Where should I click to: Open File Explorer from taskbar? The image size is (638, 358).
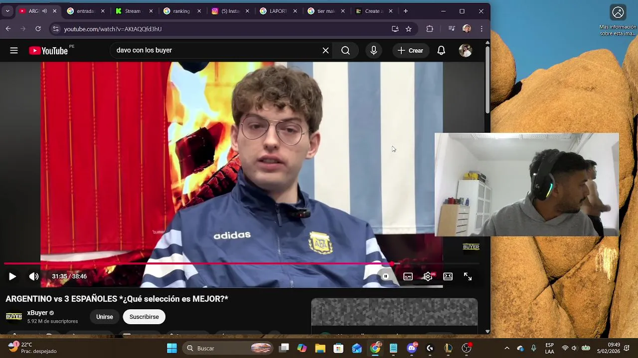click(320, 348)
